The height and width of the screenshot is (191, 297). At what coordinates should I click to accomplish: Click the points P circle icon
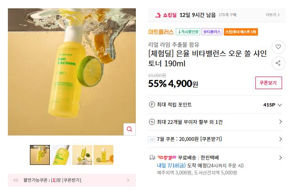(152, 105)
